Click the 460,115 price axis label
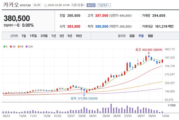The width and height of the screenshot is (179, 120). pos(170,49)
